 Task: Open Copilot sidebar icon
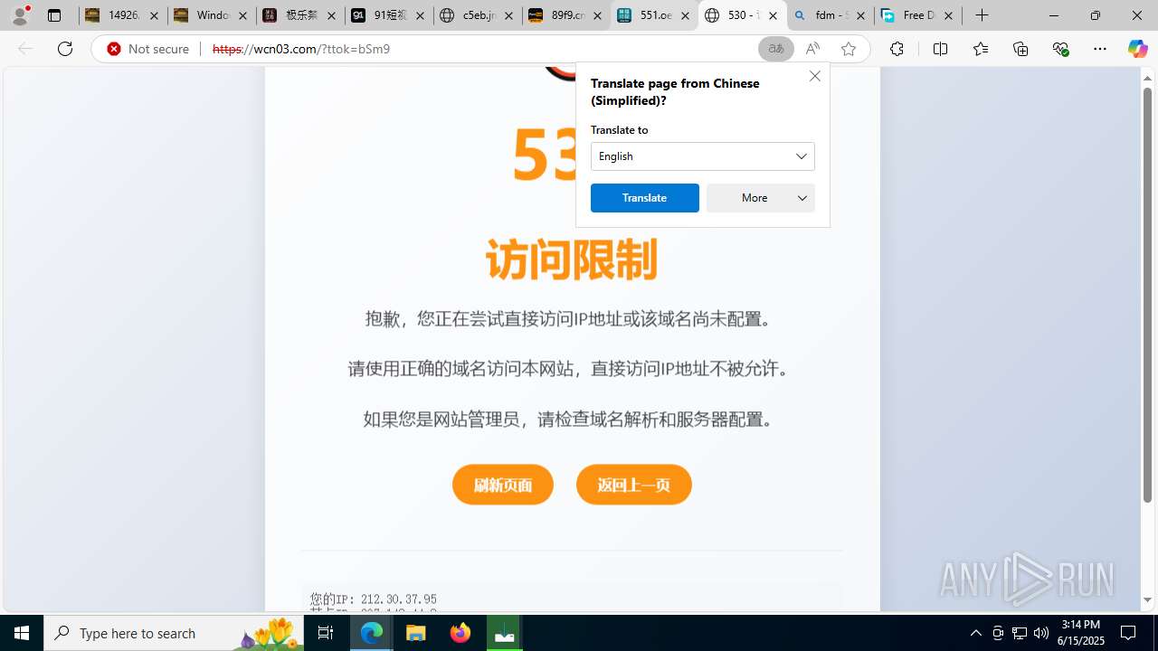coord(1137,49)
